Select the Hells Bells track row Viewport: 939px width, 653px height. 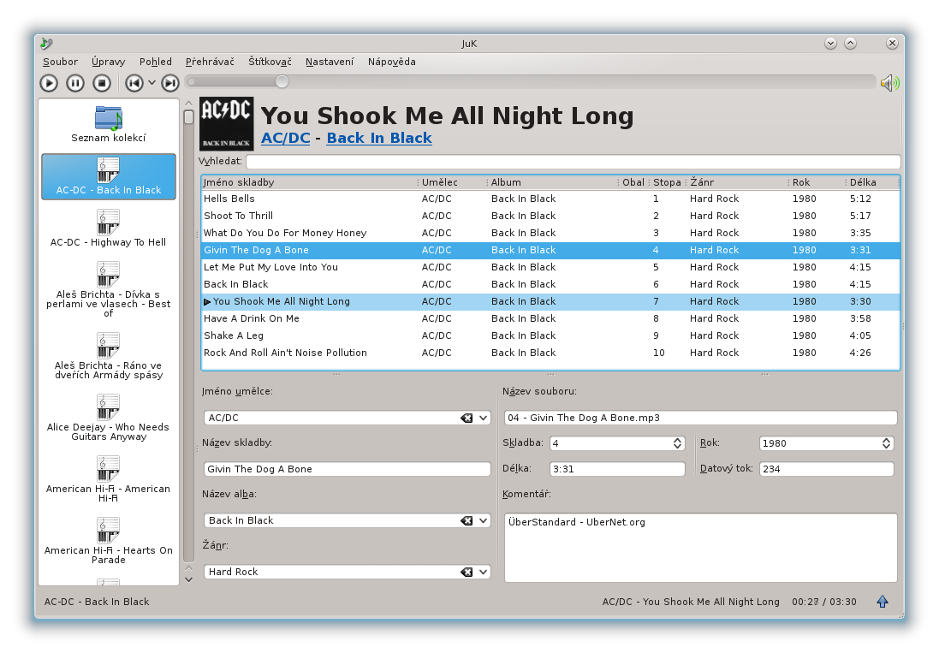[551, 199]
